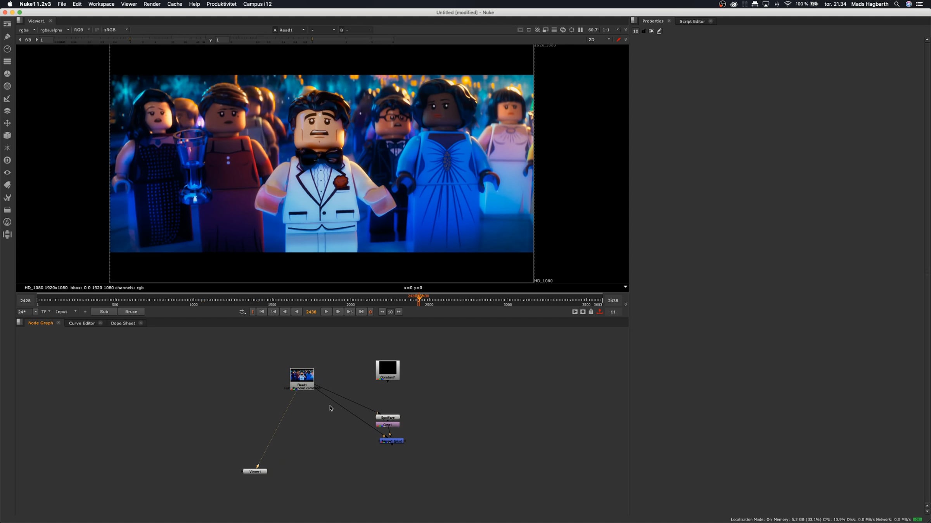Switch to the Curve Editor tab
The width and height of the screenshot is (931, 523).
pyautogui.click(x=82, y=323)
